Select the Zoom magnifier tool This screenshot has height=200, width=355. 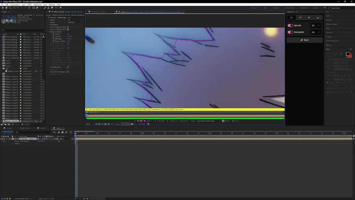10,8
